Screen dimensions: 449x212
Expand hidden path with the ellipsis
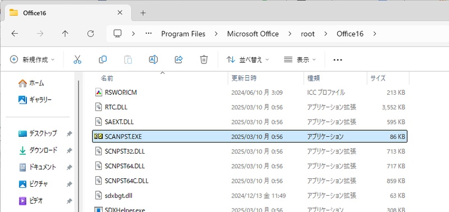(x=148, y=34)
